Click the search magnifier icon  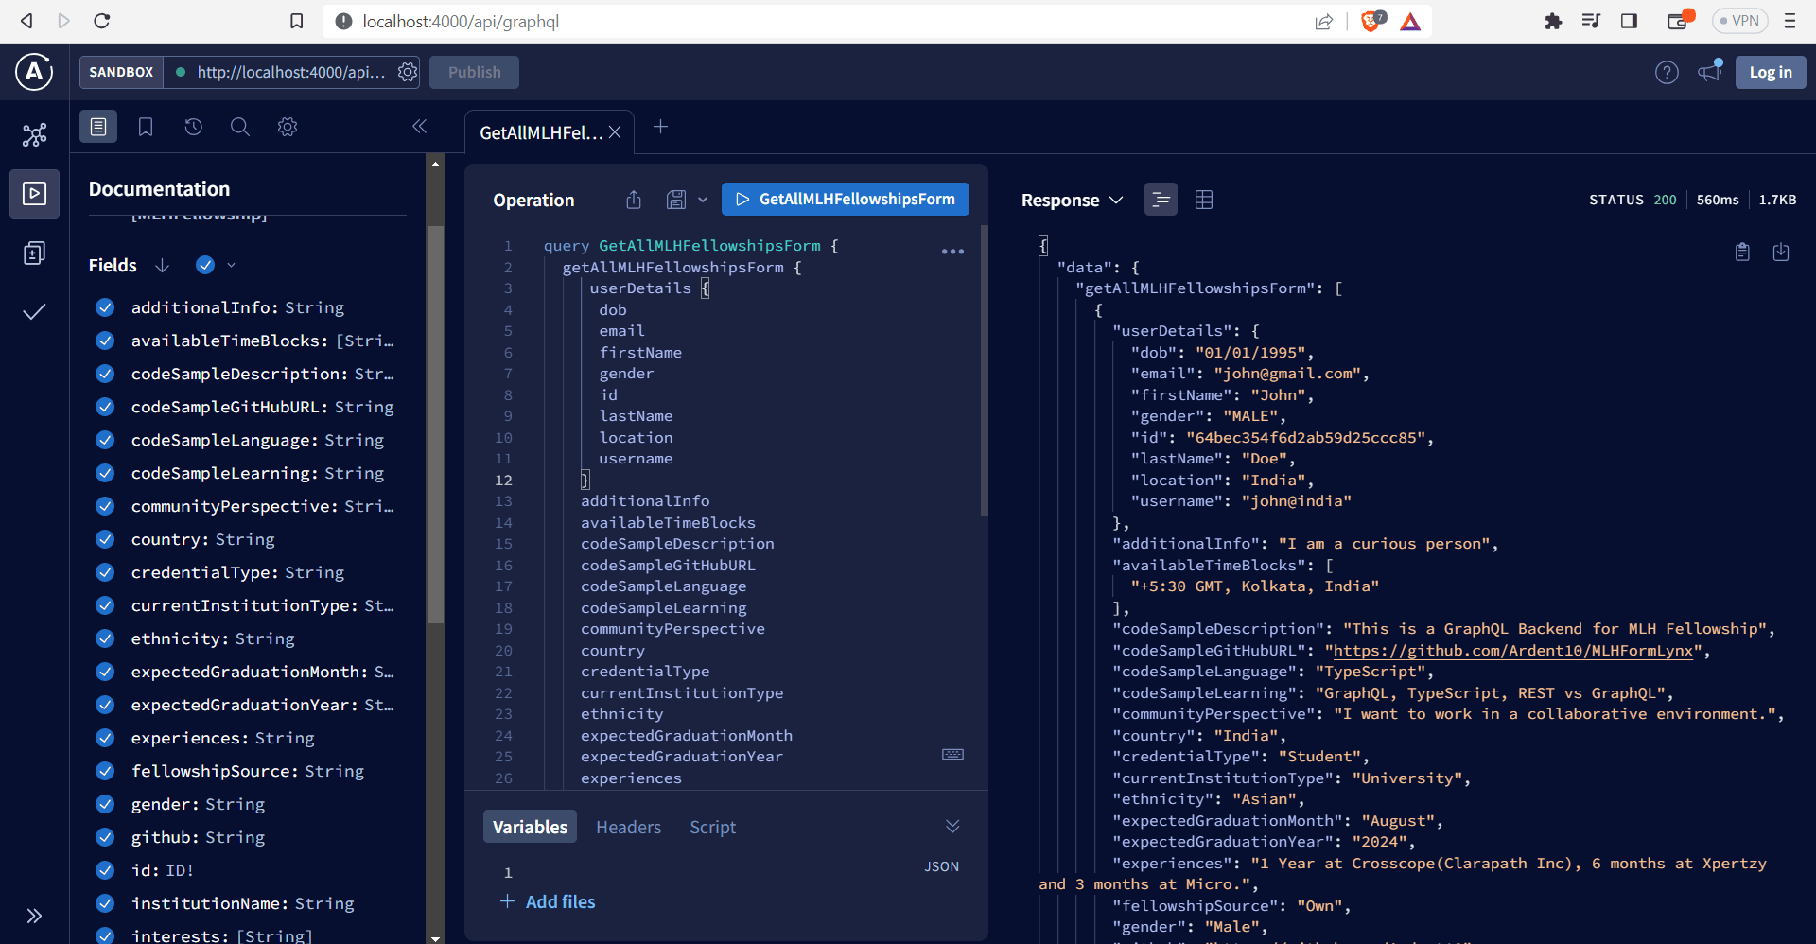click(240, 127)
